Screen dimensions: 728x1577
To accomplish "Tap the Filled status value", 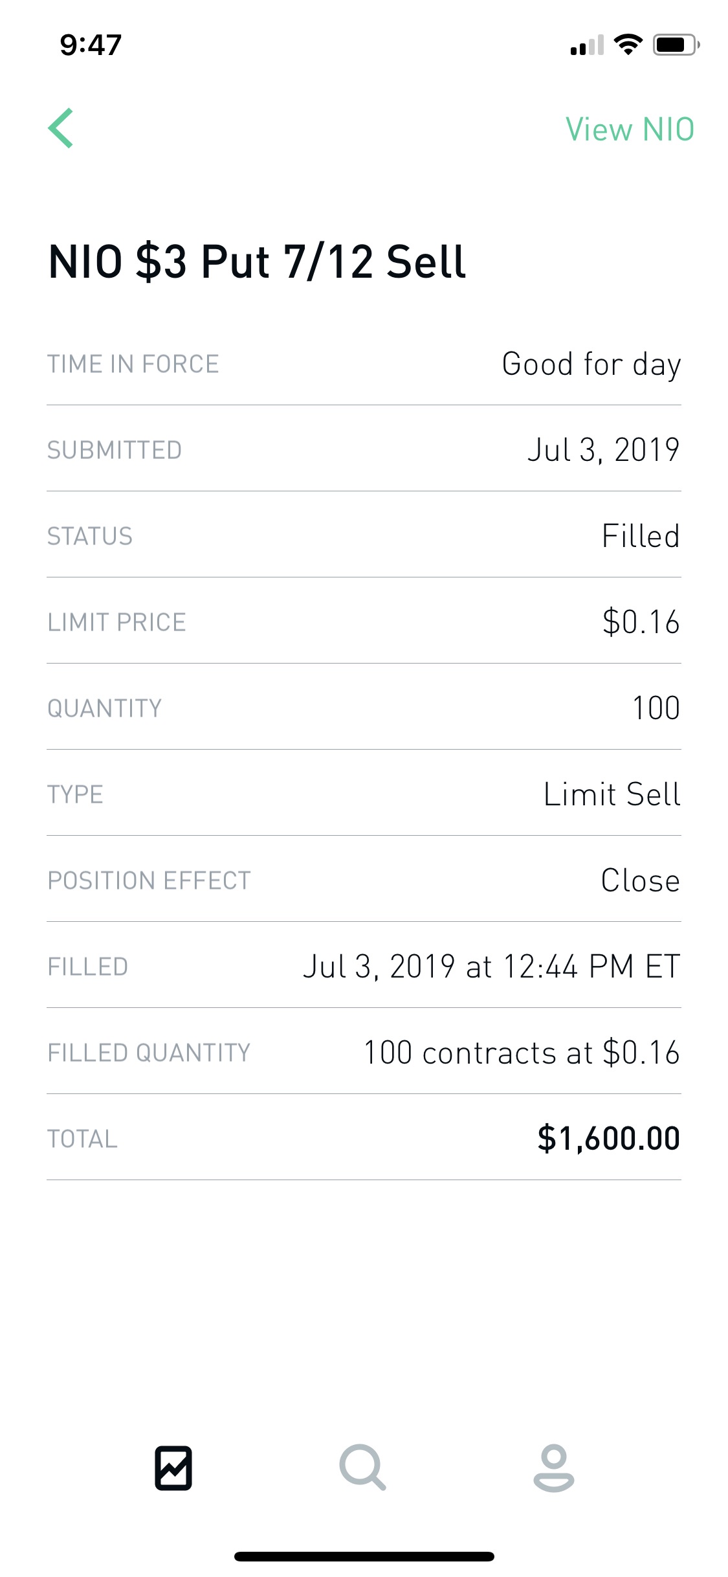I will pyautogui.click(x=641, y=536).
